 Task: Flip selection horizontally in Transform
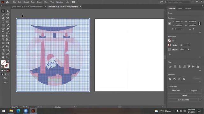[x=190, y=29]
